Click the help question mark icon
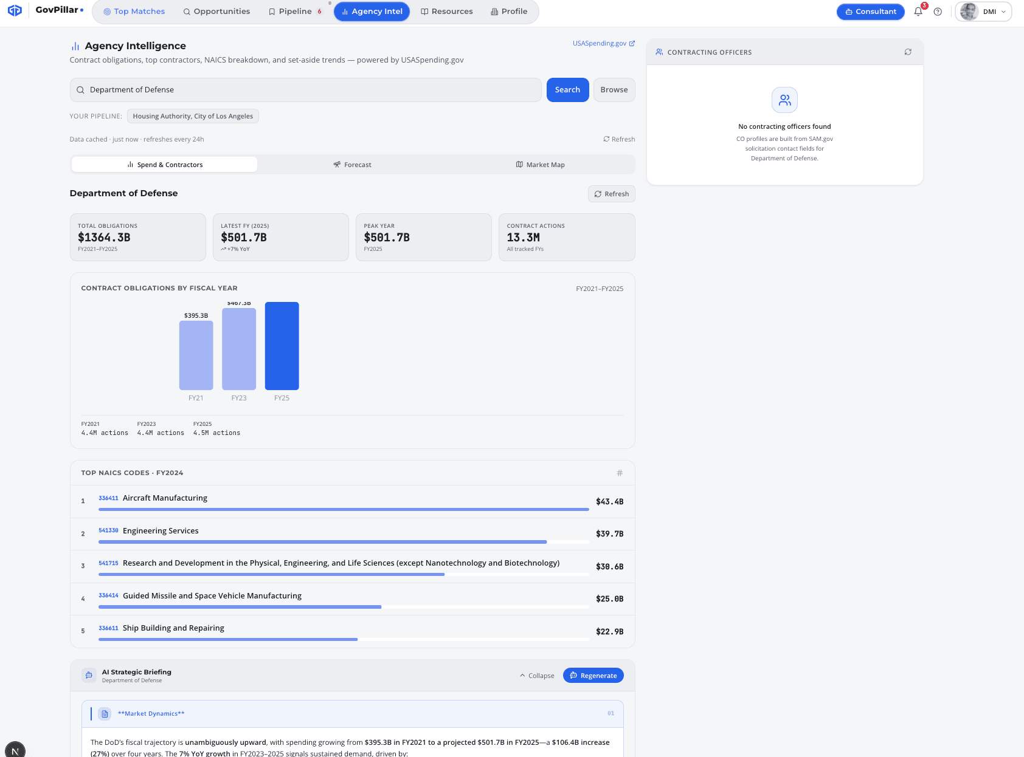The width and height of the screenshot is (1024, 757). 938,12
